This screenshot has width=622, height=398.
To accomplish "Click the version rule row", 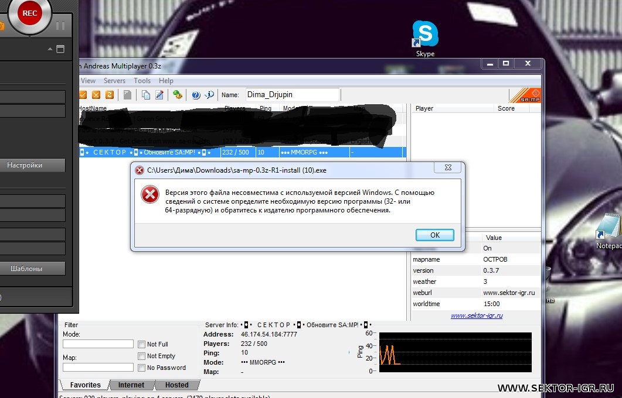I will [476, 270].
